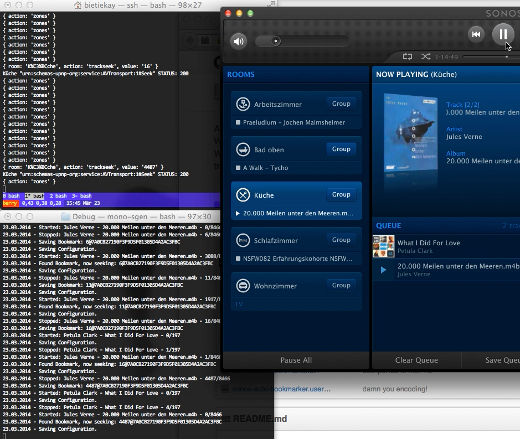Click Jules Verne artist name
The image size is (520, 439).
tap(464, 137)
